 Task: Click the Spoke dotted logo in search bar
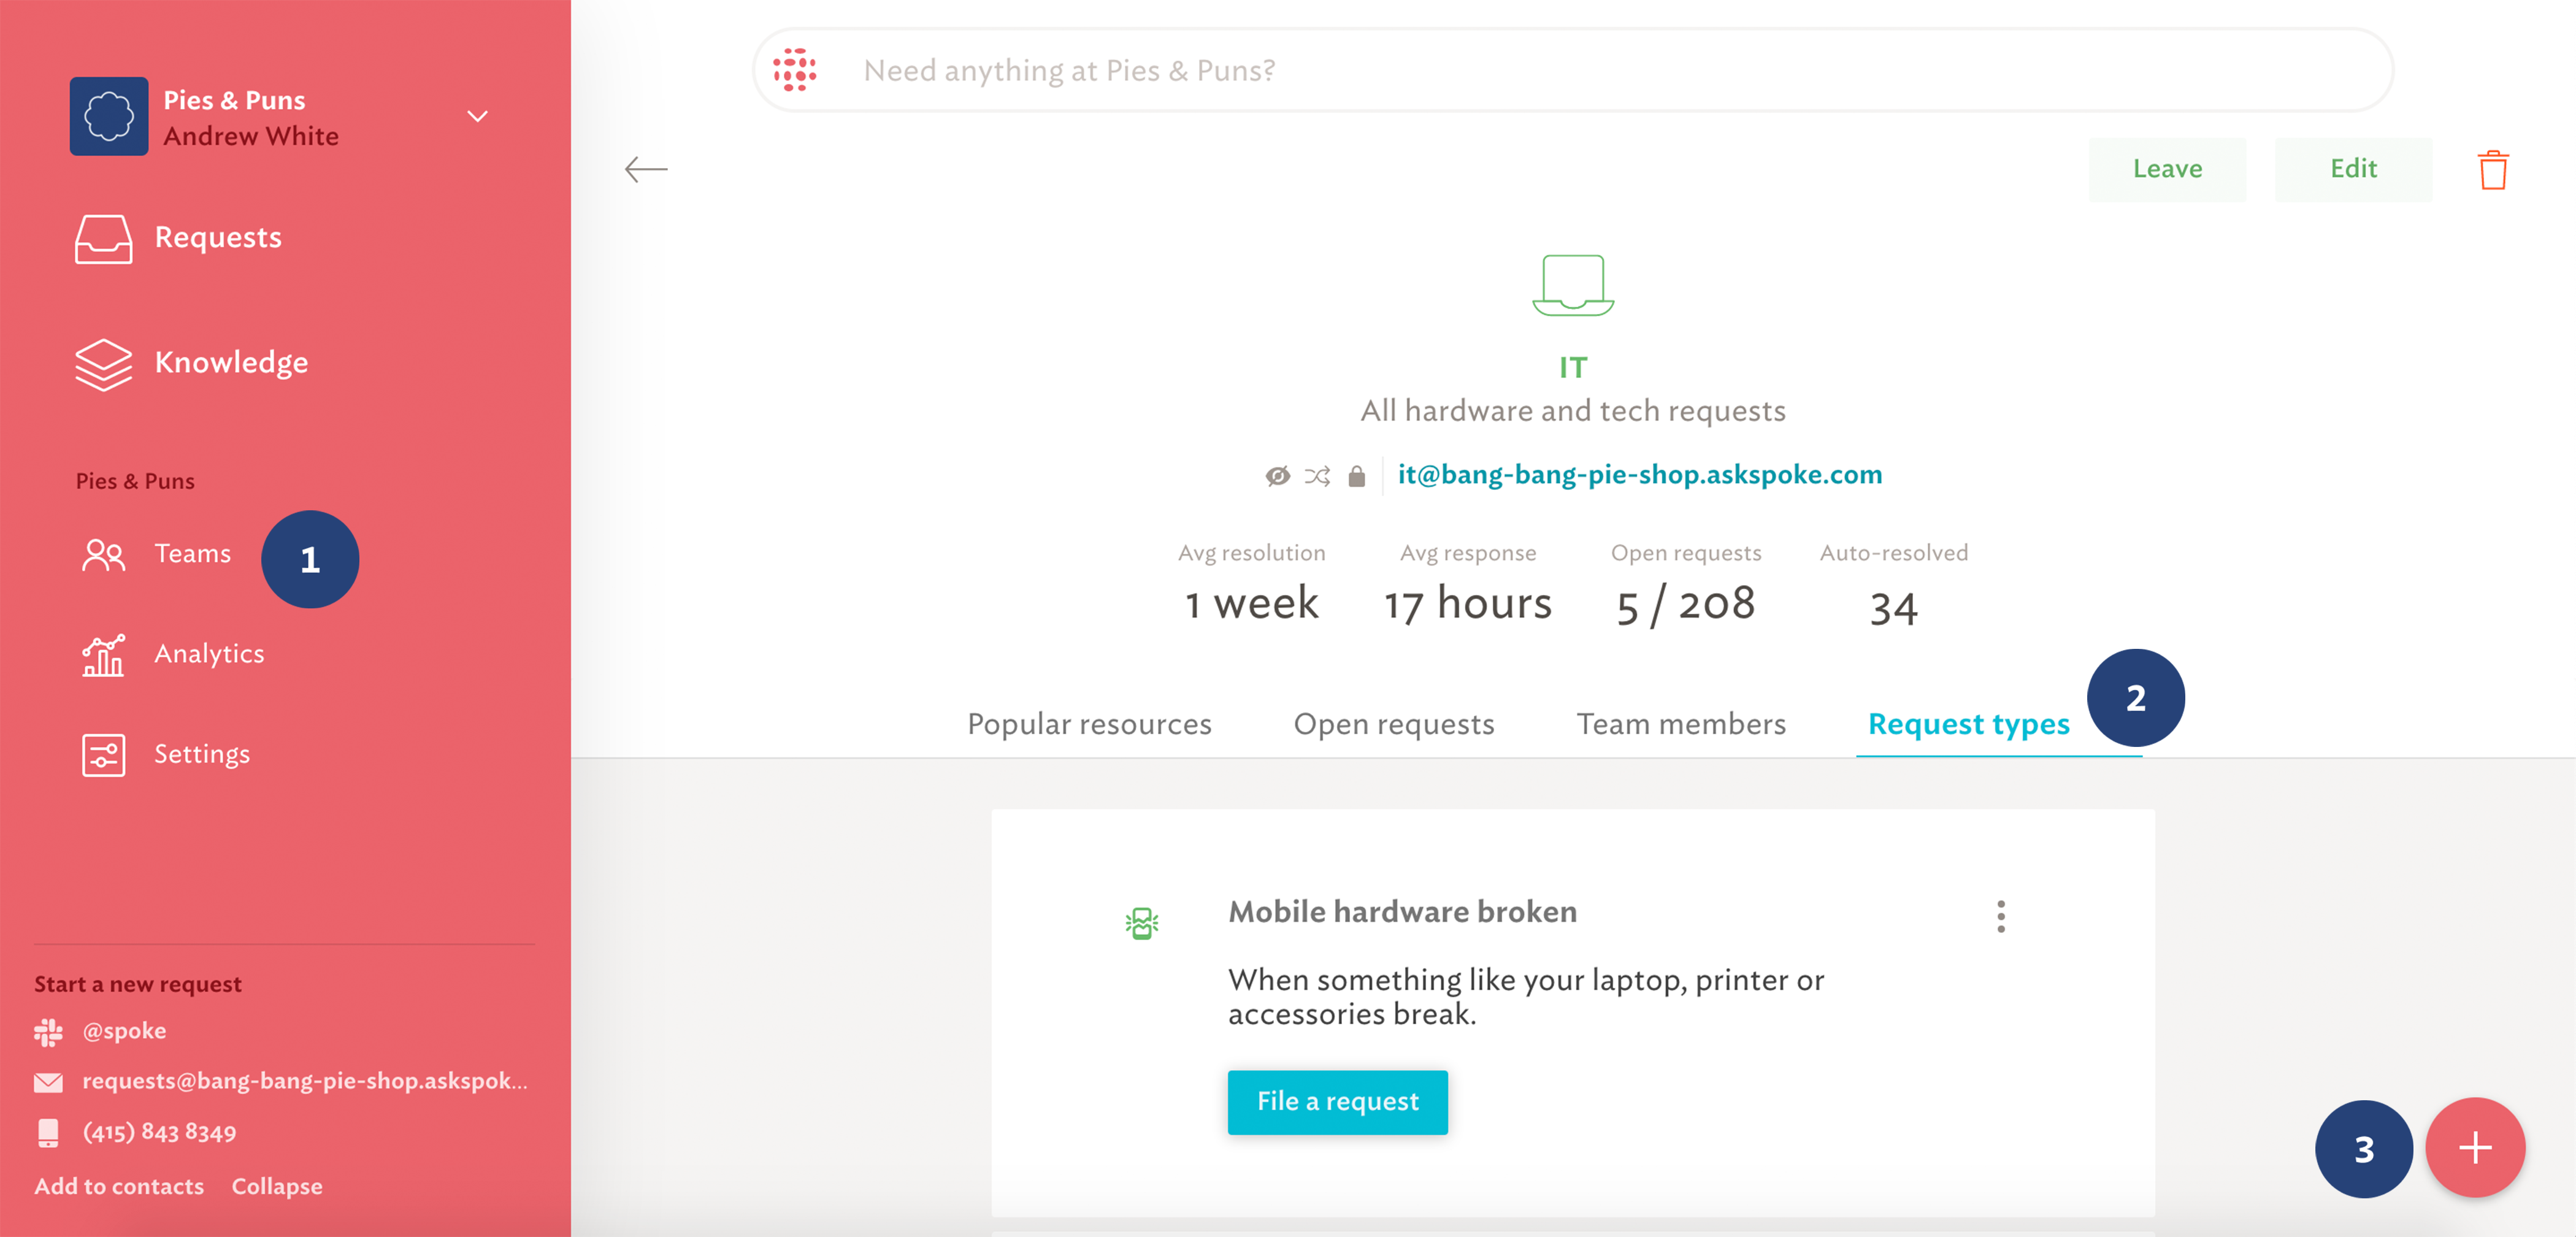click(x=795, y=70)
